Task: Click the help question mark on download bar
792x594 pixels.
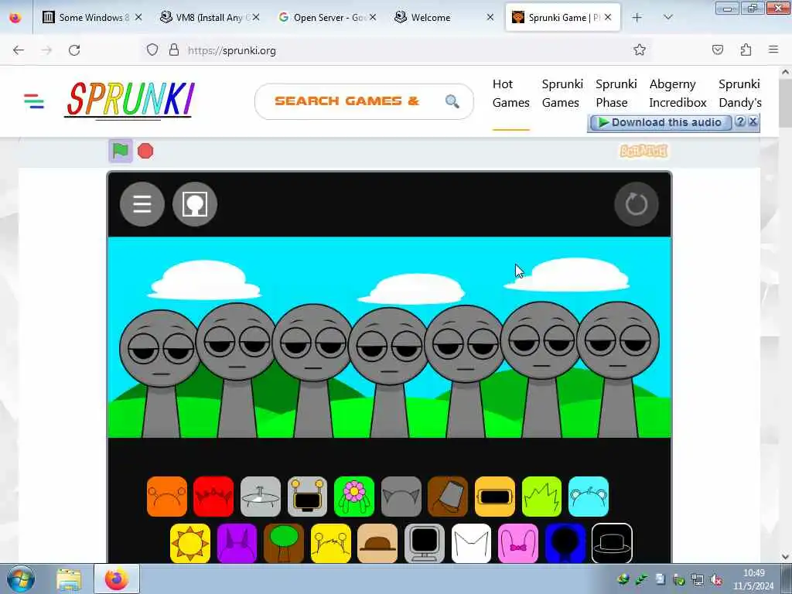Action: (x=740, y=121)
